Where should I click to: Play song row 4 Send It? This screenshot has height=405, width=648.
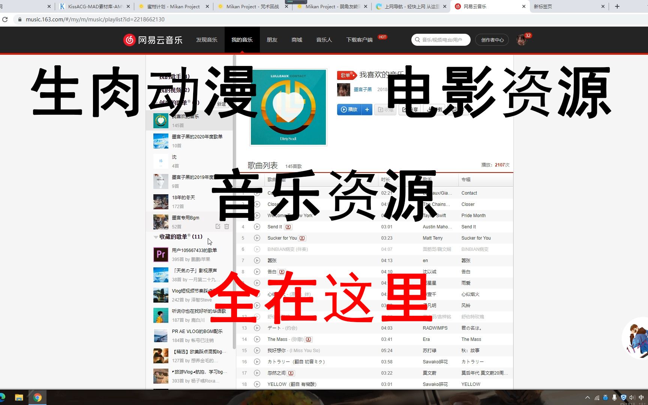tap(257, 227)
